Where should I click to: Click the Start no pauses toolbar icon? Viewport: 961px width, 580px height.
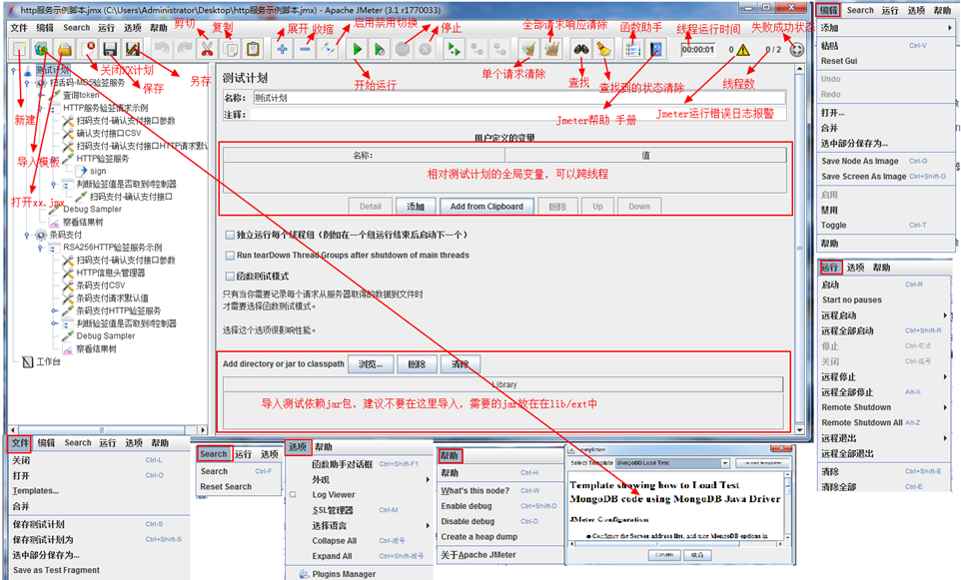pos(380,49)
